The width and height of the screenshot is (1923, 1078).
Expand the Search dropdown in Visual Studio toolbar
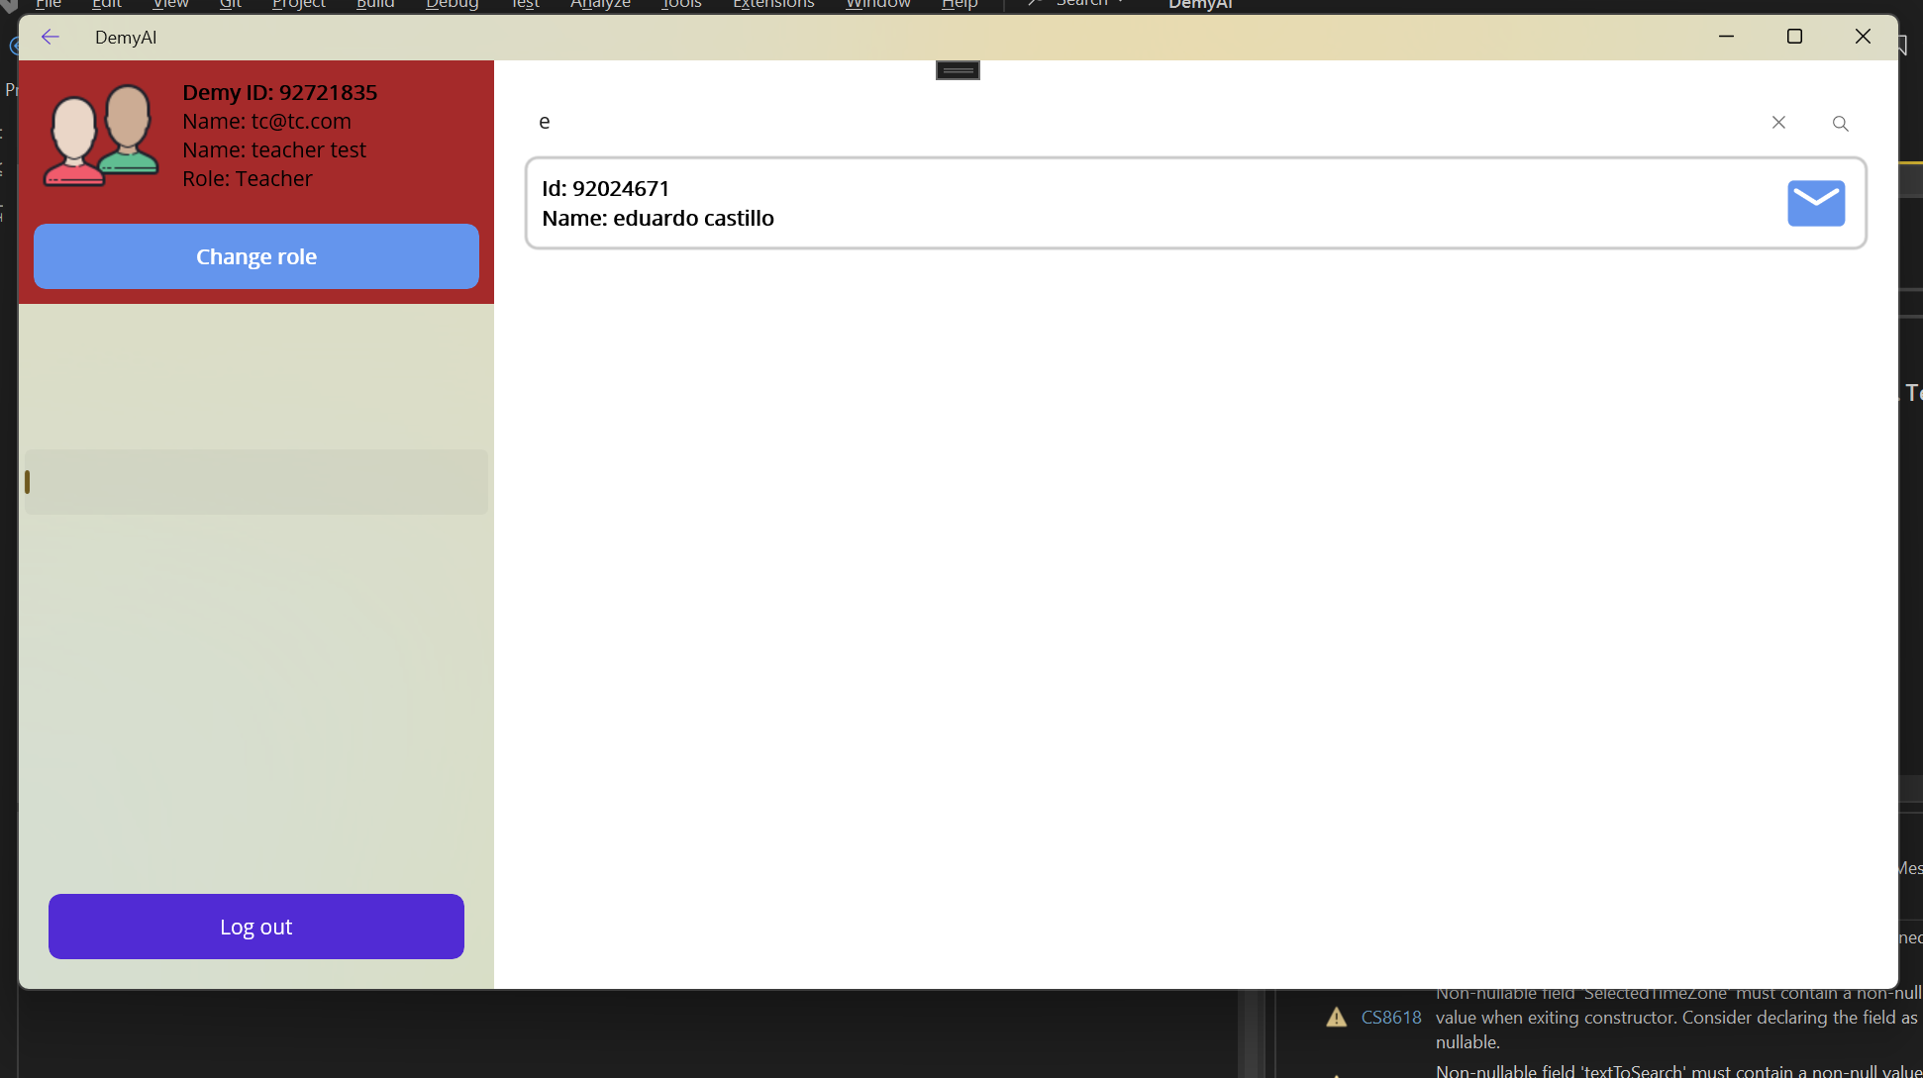[1119, 3]
